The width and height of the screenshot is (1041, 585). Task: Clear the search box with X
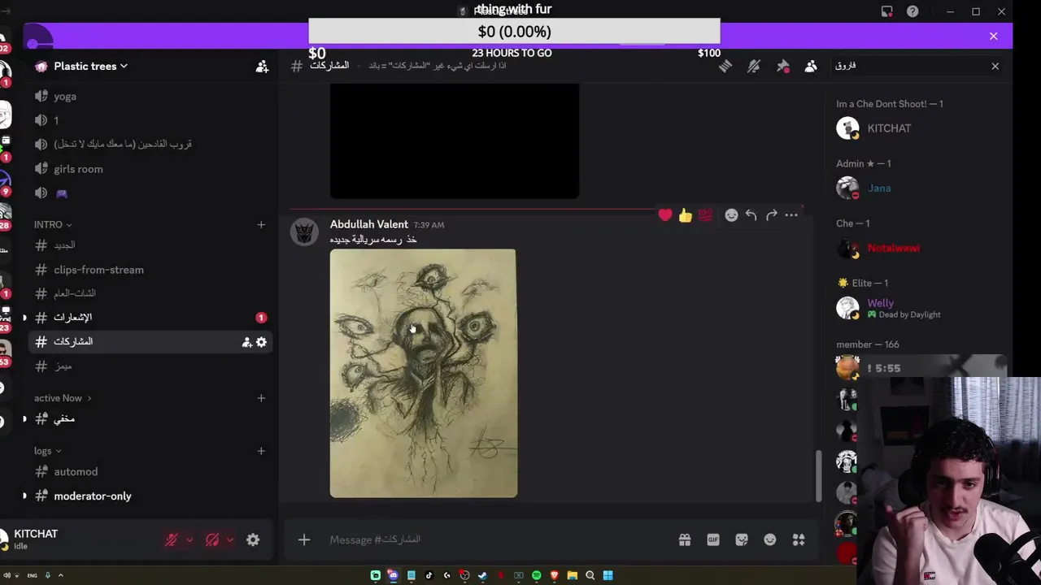(995, 66)
